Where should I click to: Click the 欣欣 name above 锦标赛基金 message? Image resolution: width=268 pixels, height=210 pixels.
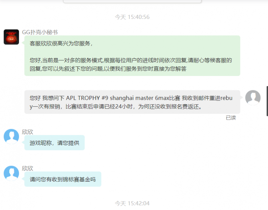27,168
